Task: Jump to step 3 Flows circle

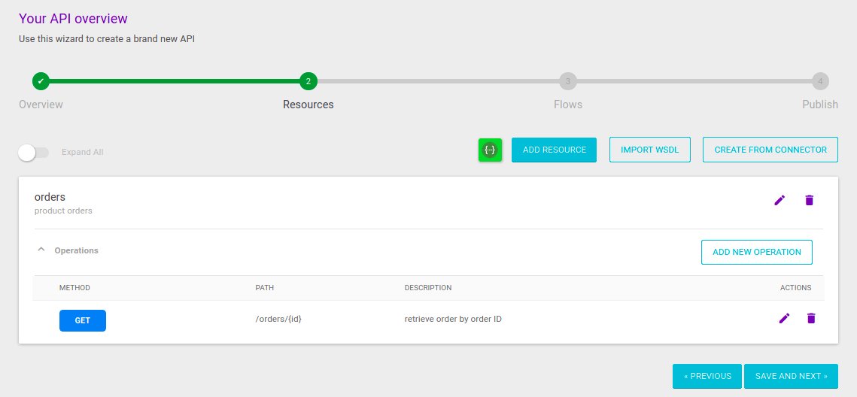Action: (x=567, y=81)
